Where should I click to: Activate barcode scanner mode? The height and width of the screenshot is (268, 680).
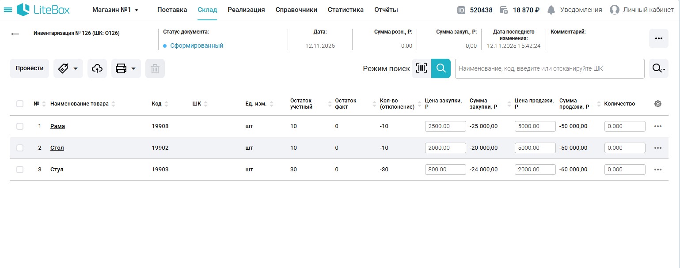422,68
